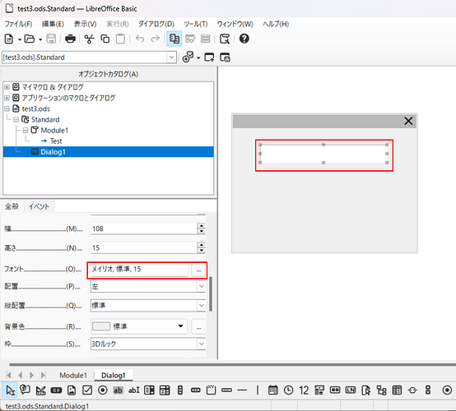Click the help question mark icon
This screenshot has width=456, height=411.
[x=244, y=39]
